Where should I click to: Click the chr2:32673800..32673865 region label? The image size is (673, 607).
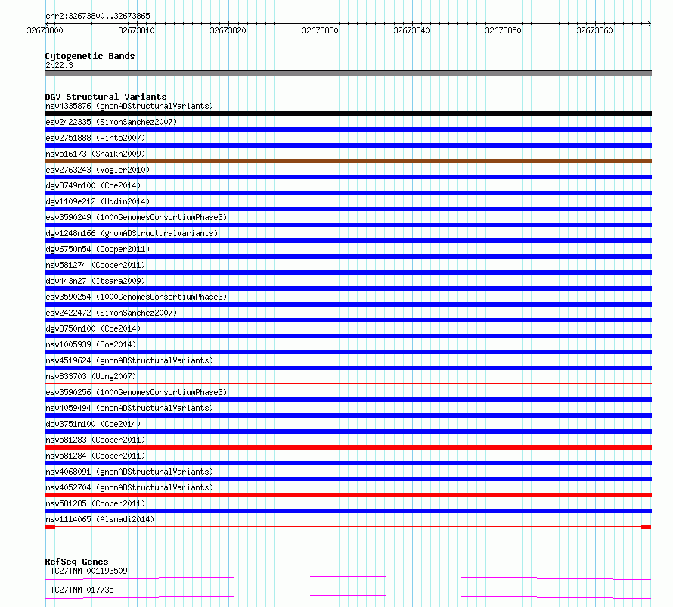pos(98,16)
